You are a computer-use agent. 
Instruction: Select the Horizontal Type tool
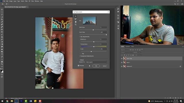2,54
